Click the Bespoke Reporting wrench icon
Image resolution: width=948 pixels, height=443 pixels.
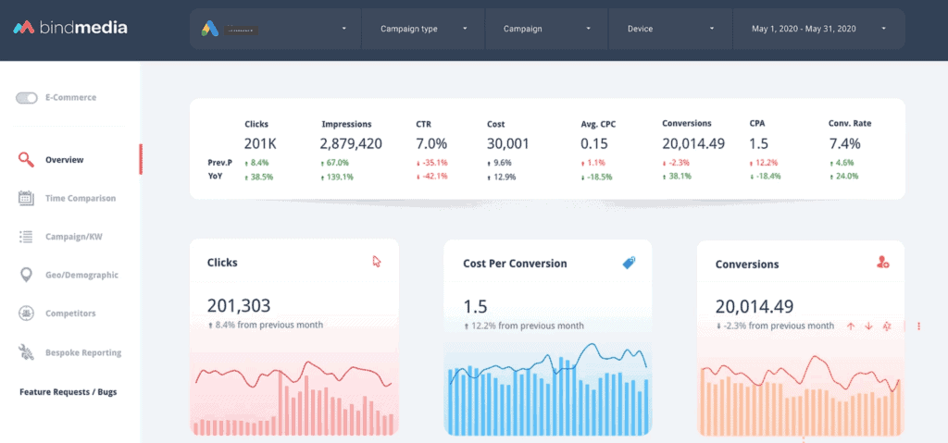[x=26, y=352]
